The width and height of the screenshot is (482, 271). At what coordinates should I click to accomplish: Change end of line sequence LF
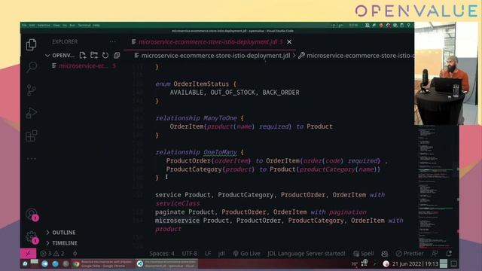(x=208, y=254)
